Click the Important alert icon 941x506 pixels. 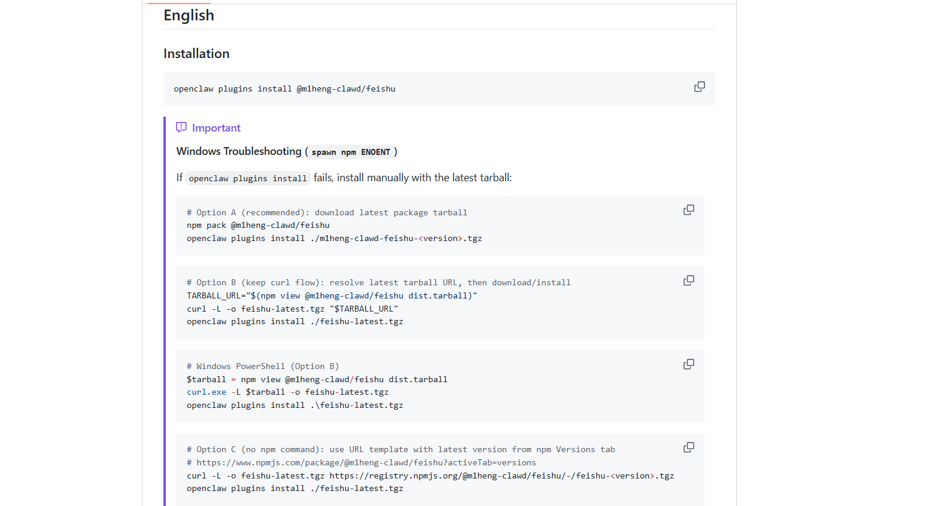(181, 127)
